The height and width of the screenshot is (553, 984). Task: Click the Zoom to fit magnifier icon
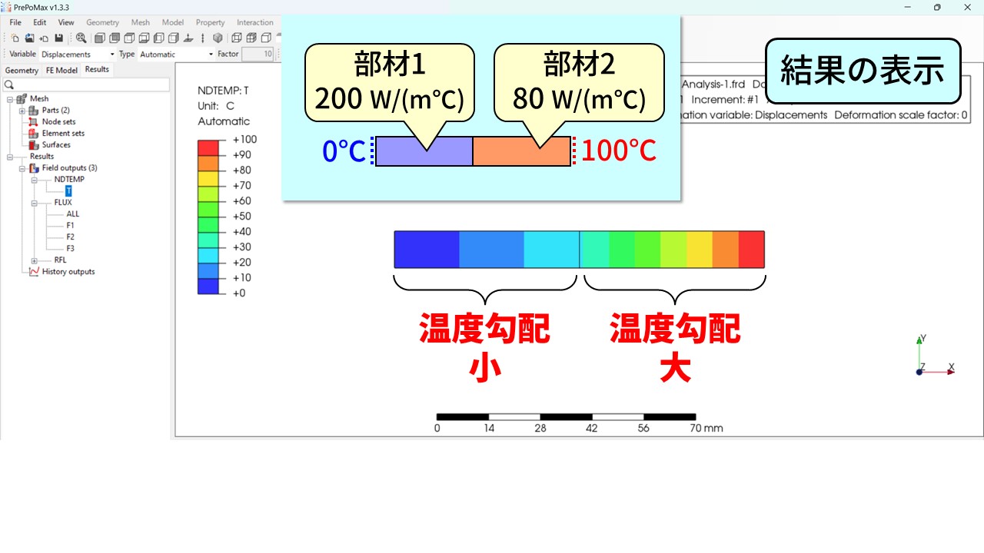(81, 38)
